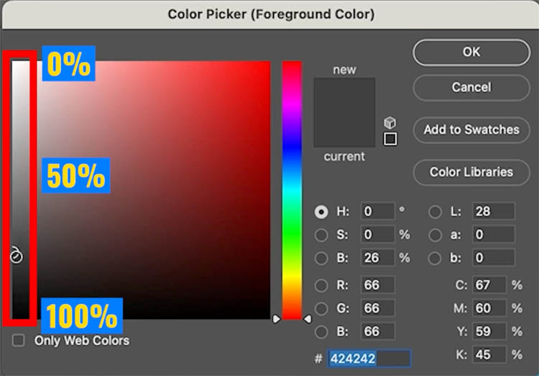The height and width of the screenshot is (376, 539).
Task: Select the S saturation radio button
Action: tap(321, 235)
